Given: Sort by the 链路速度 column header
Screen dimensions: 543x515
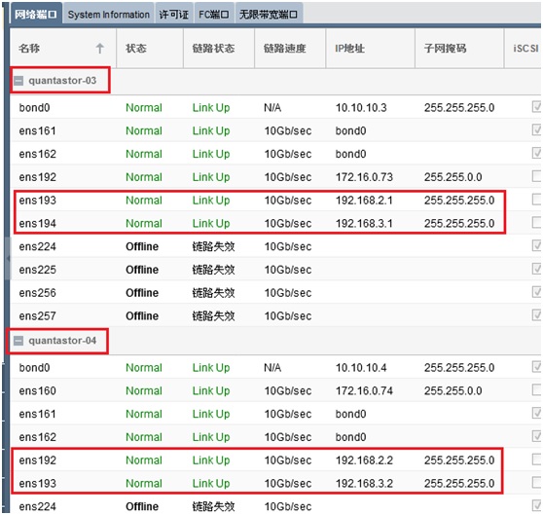Looking at the screenshot, I should (x=290, y=48).
